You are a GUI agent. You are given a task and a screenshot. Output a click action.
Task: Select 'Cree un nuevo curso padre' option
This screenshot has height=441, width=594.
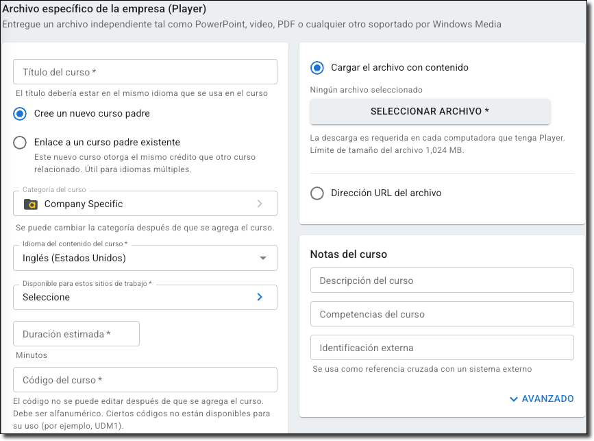pos(21,114)
